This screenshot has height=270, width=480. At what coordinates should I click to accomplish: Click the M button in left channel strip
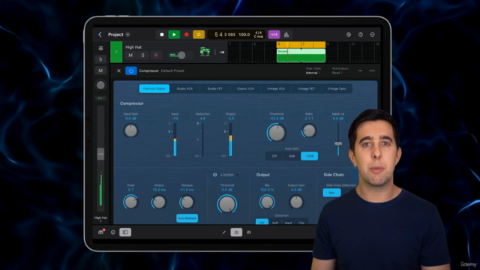pos(100,70)
